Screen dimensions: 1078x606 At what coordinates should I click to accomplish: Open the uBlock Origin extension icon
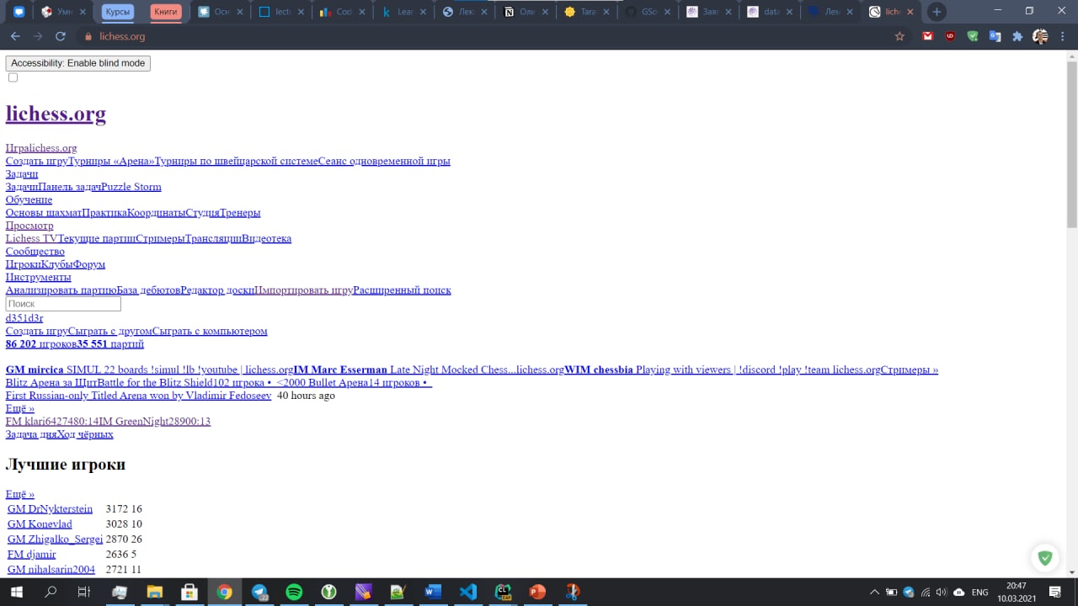950,36
